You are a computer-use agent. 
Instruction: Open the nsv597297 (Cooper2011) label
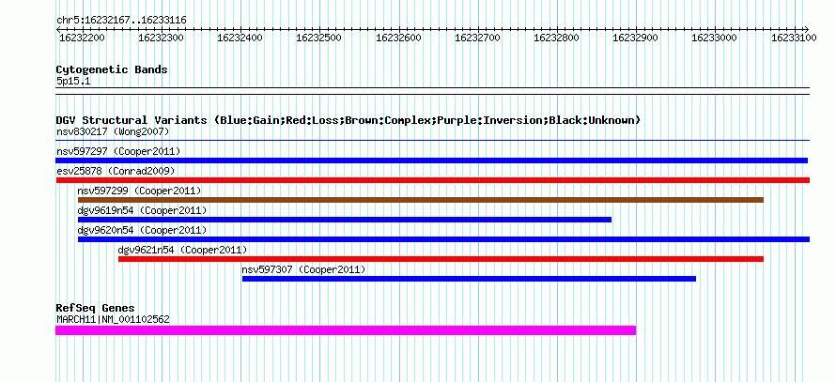[x=118, y=151]
